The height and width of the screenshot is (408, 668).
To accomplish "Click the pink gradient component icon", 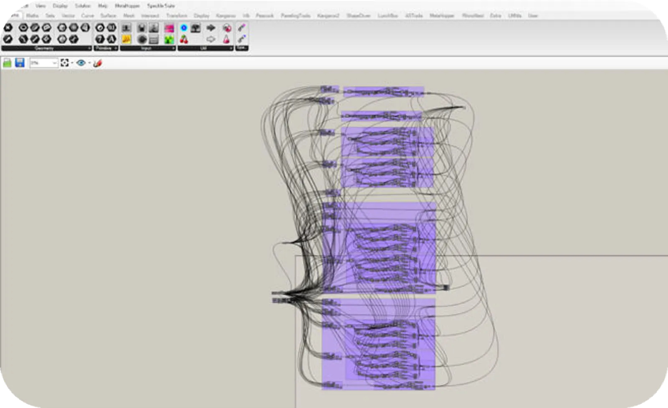I will click(169, 28).
